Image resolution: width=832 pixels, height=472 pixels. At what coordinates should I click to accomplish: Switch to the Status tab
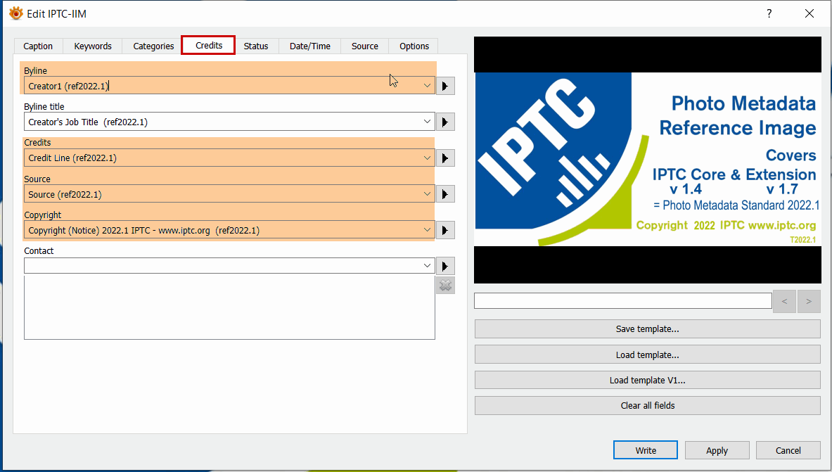click(x=256, y=46)
